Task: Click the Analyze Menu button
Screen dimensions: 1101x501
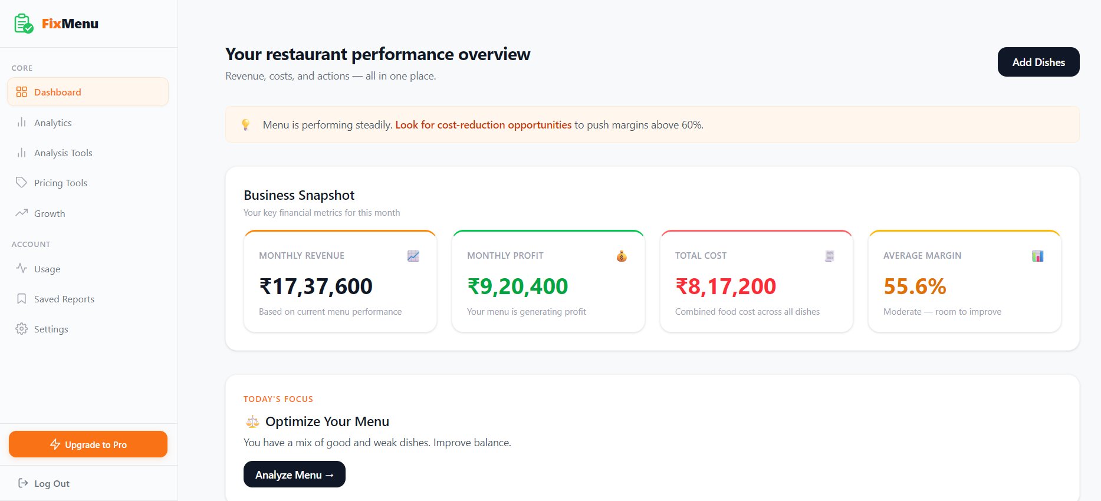Action: [294, 474]
